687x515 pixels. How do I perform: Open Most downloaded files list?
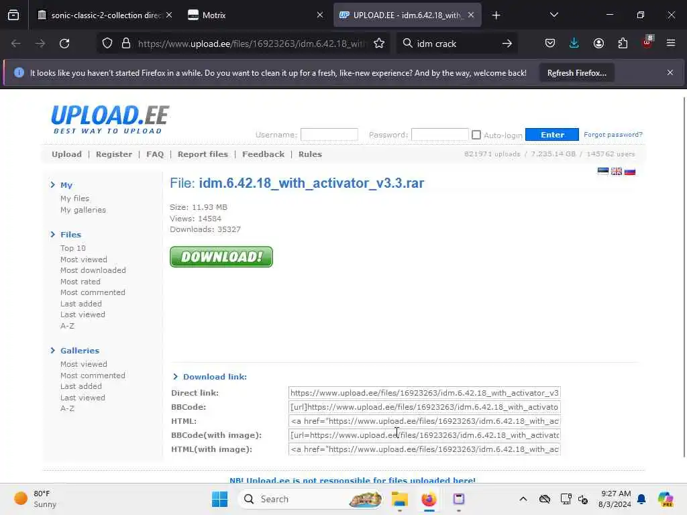click(x=93, y=270)
